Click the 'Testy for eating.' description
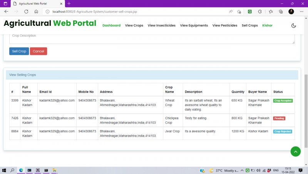Screen dimensions: 308x174 click(x=196, y=118)
